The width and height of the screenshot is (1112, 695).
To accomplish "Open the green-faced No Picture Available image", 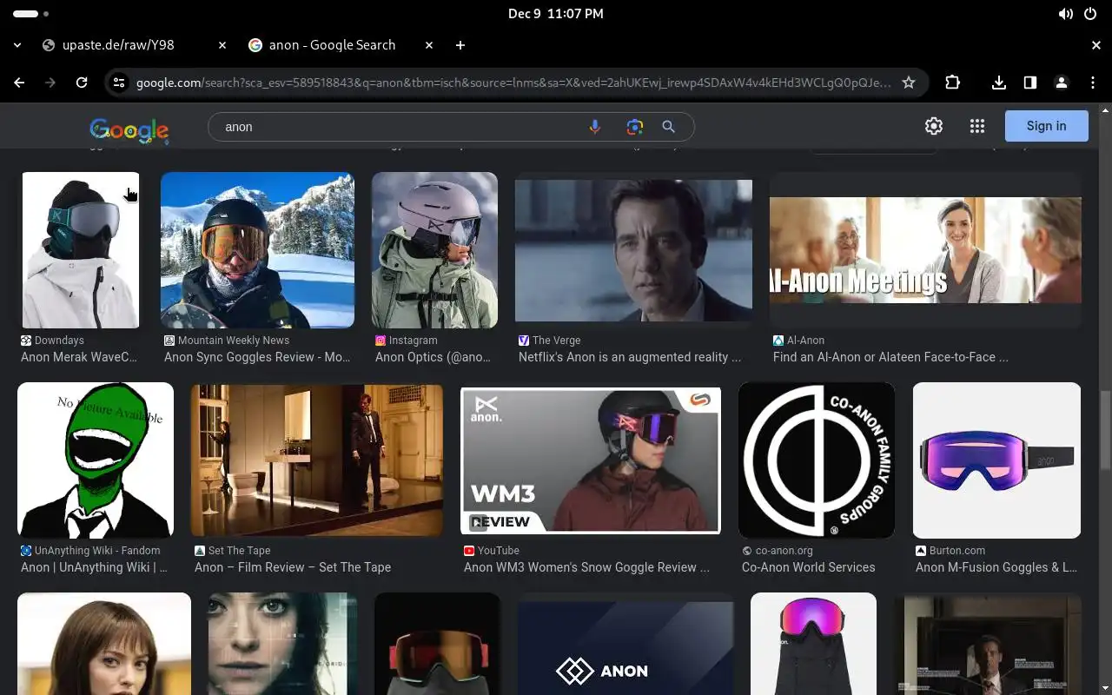I will (96, 460).
